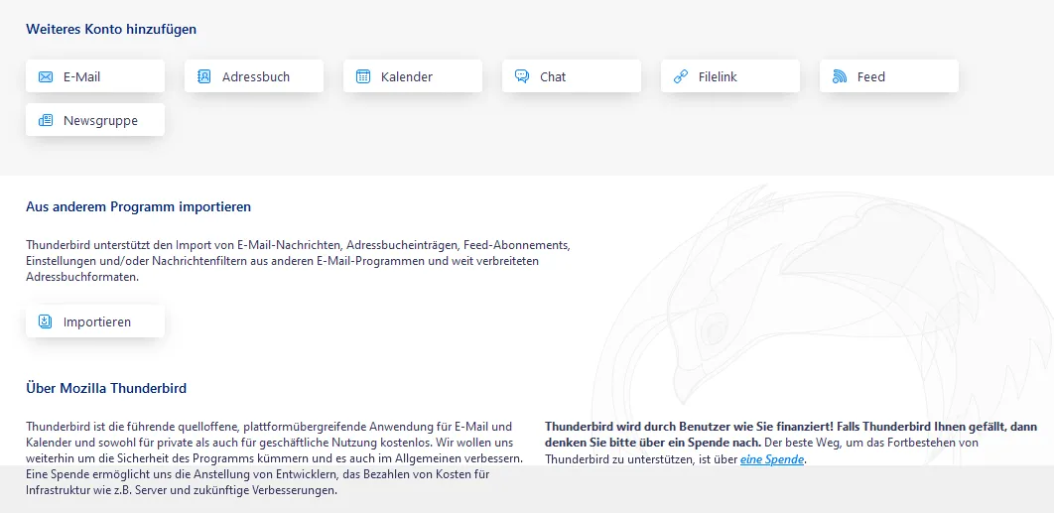Image resolution: width=1054 pixels, height=513 pixels.
Task: Add a Chat account
Action: [x=572, y=76]
